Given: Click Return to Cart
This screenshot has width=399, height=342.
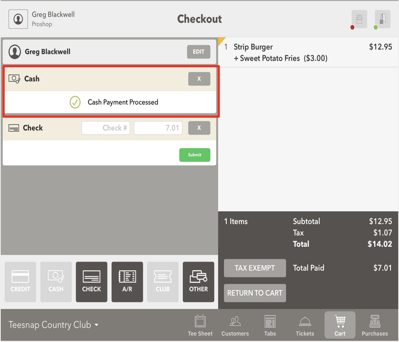Looking at the screenshot, I should pyautogui.click(x=255, y=293).
